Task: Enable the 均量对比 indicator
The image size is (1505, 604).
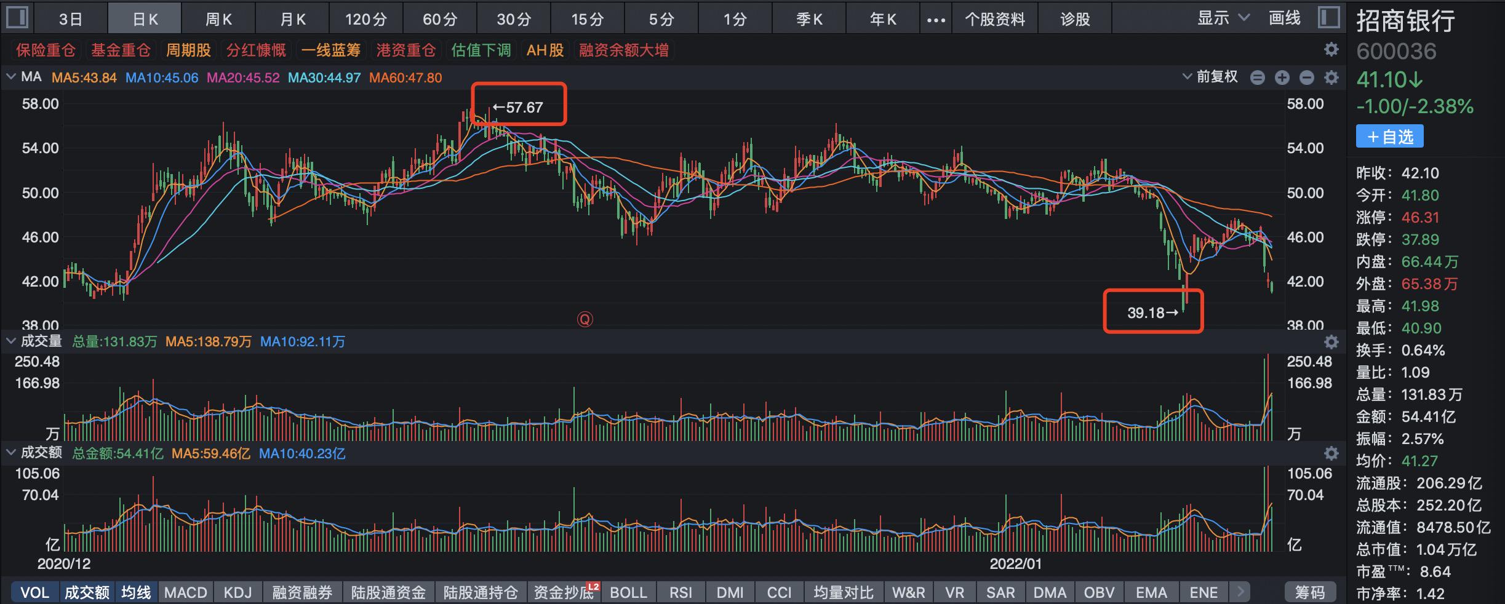Action: [844, 592]
